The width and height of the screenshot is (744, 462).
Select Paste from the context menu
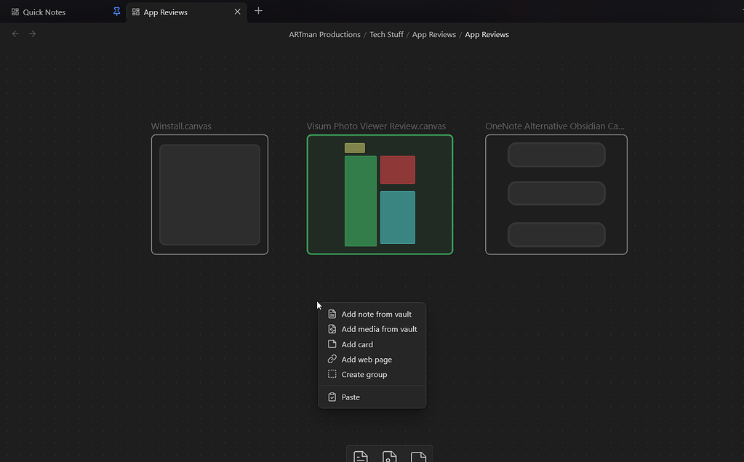(x=350, y=397)
